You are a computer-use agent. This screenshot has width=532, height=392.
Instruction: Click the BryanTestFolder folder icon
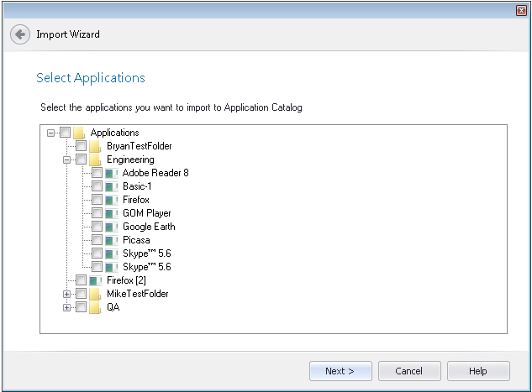point(96,146)
